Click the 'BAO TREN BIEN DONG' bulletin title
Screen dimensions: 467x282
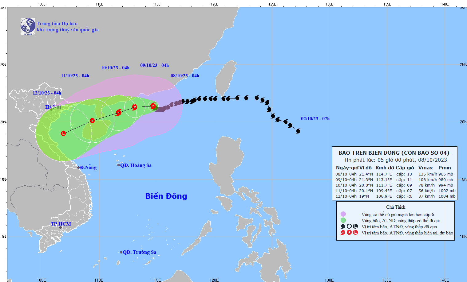[x=395, y=153]
